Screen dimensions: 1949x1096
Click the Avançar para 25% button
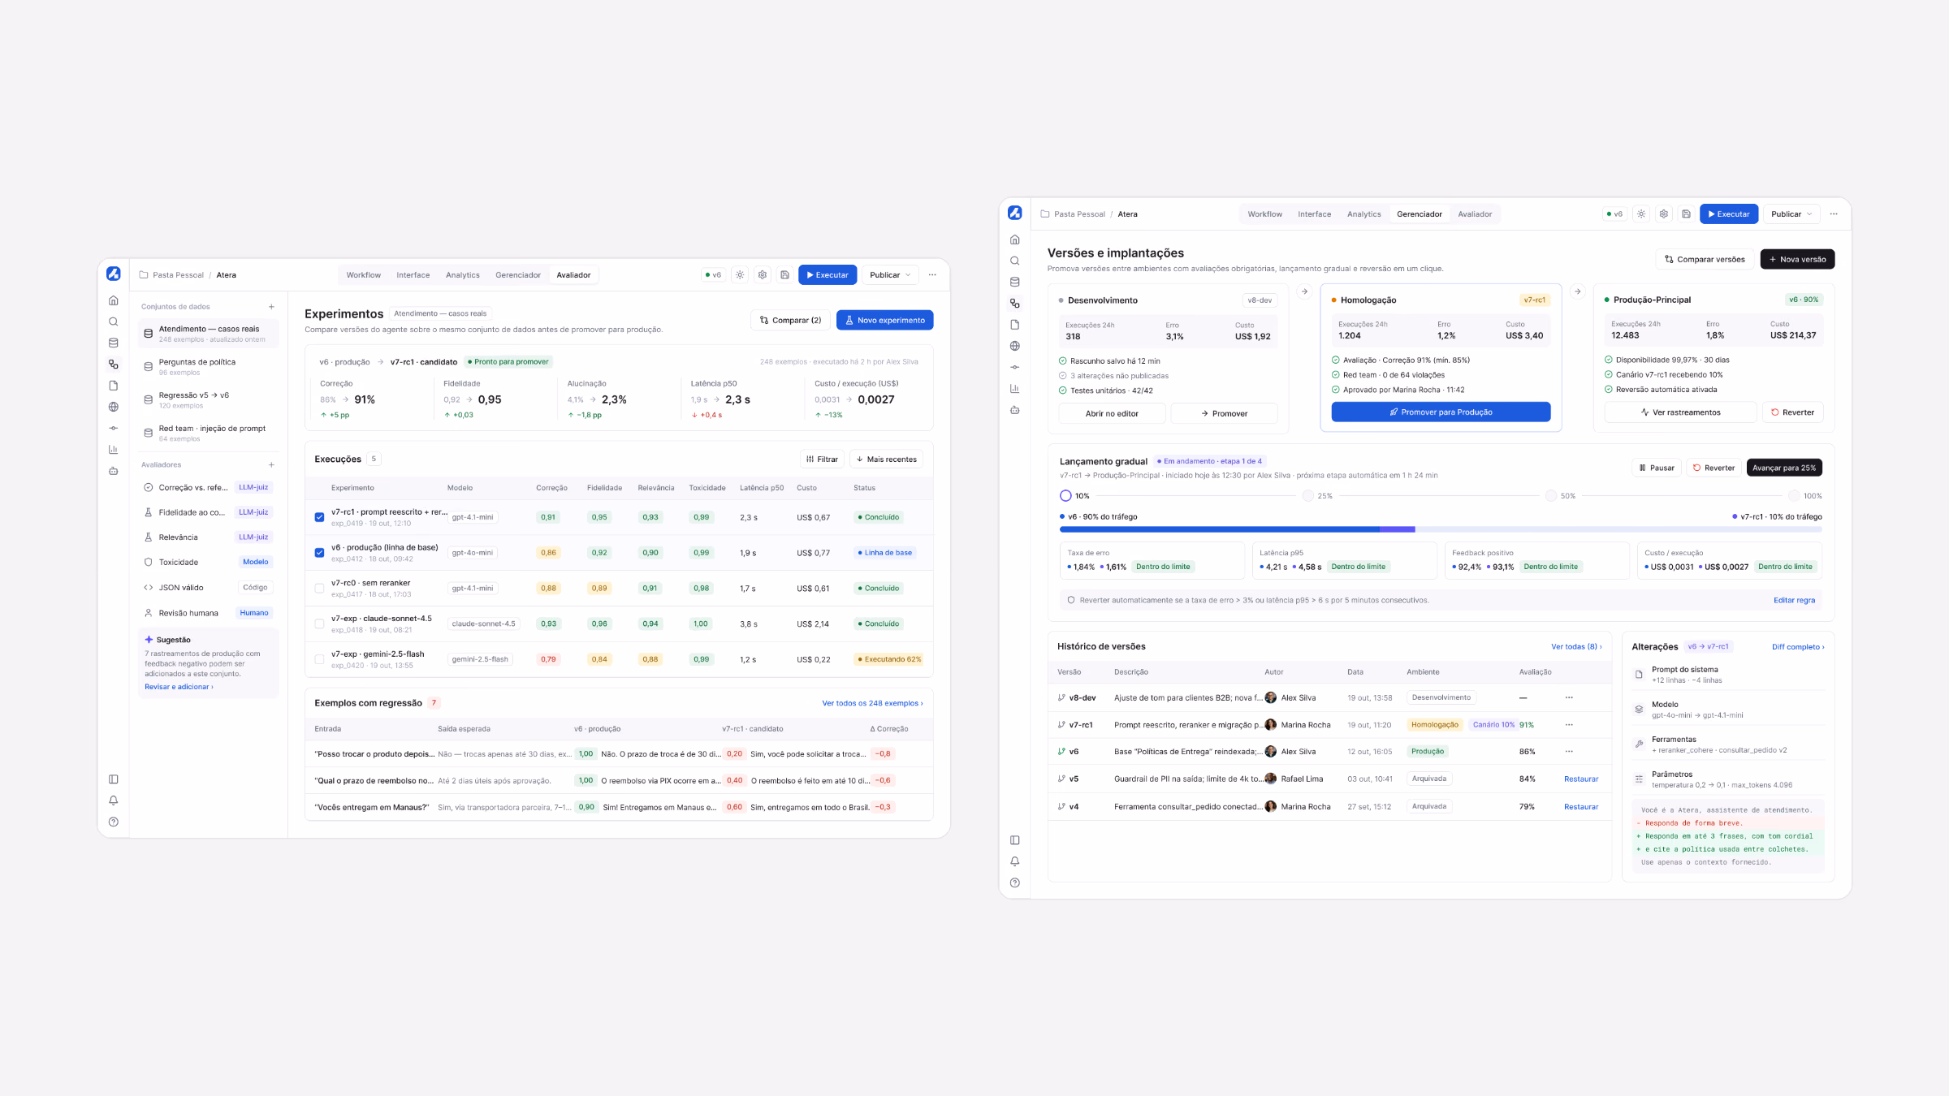coord(1784,468)
